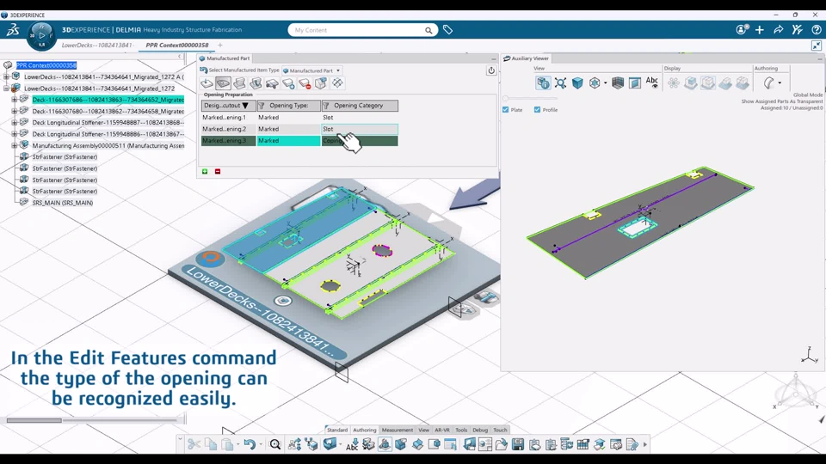Click the expand-to-fullscreen icon at top right
Image resolution: width=826 pixels, height=464 pixels.
[816, 46]
